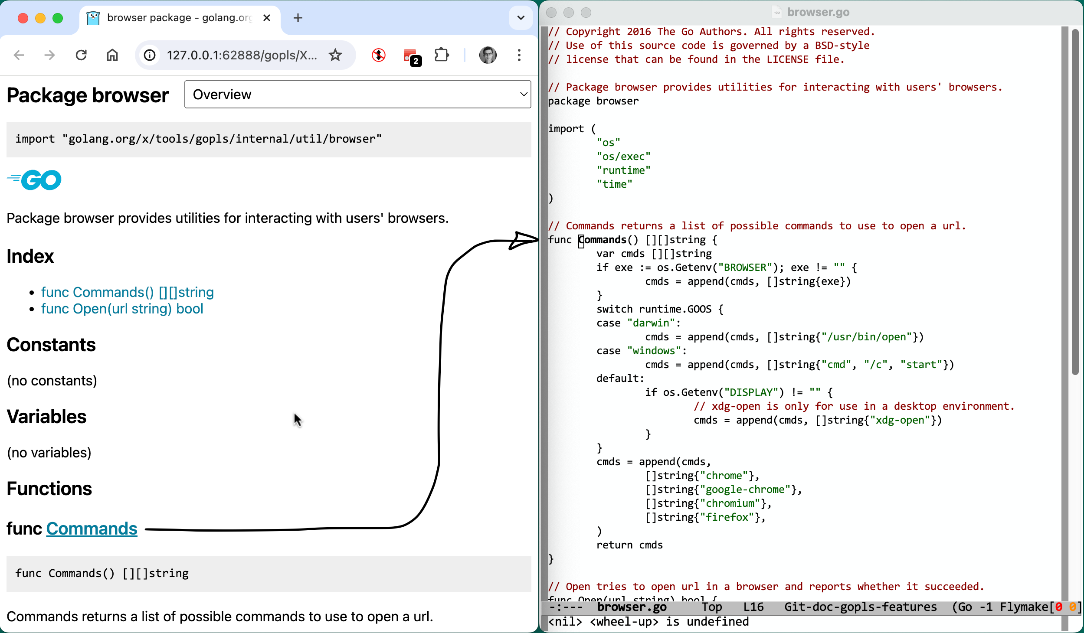Open a new browser tab
The width and height of the screenshot is (1084, 633).
point(298,18)
